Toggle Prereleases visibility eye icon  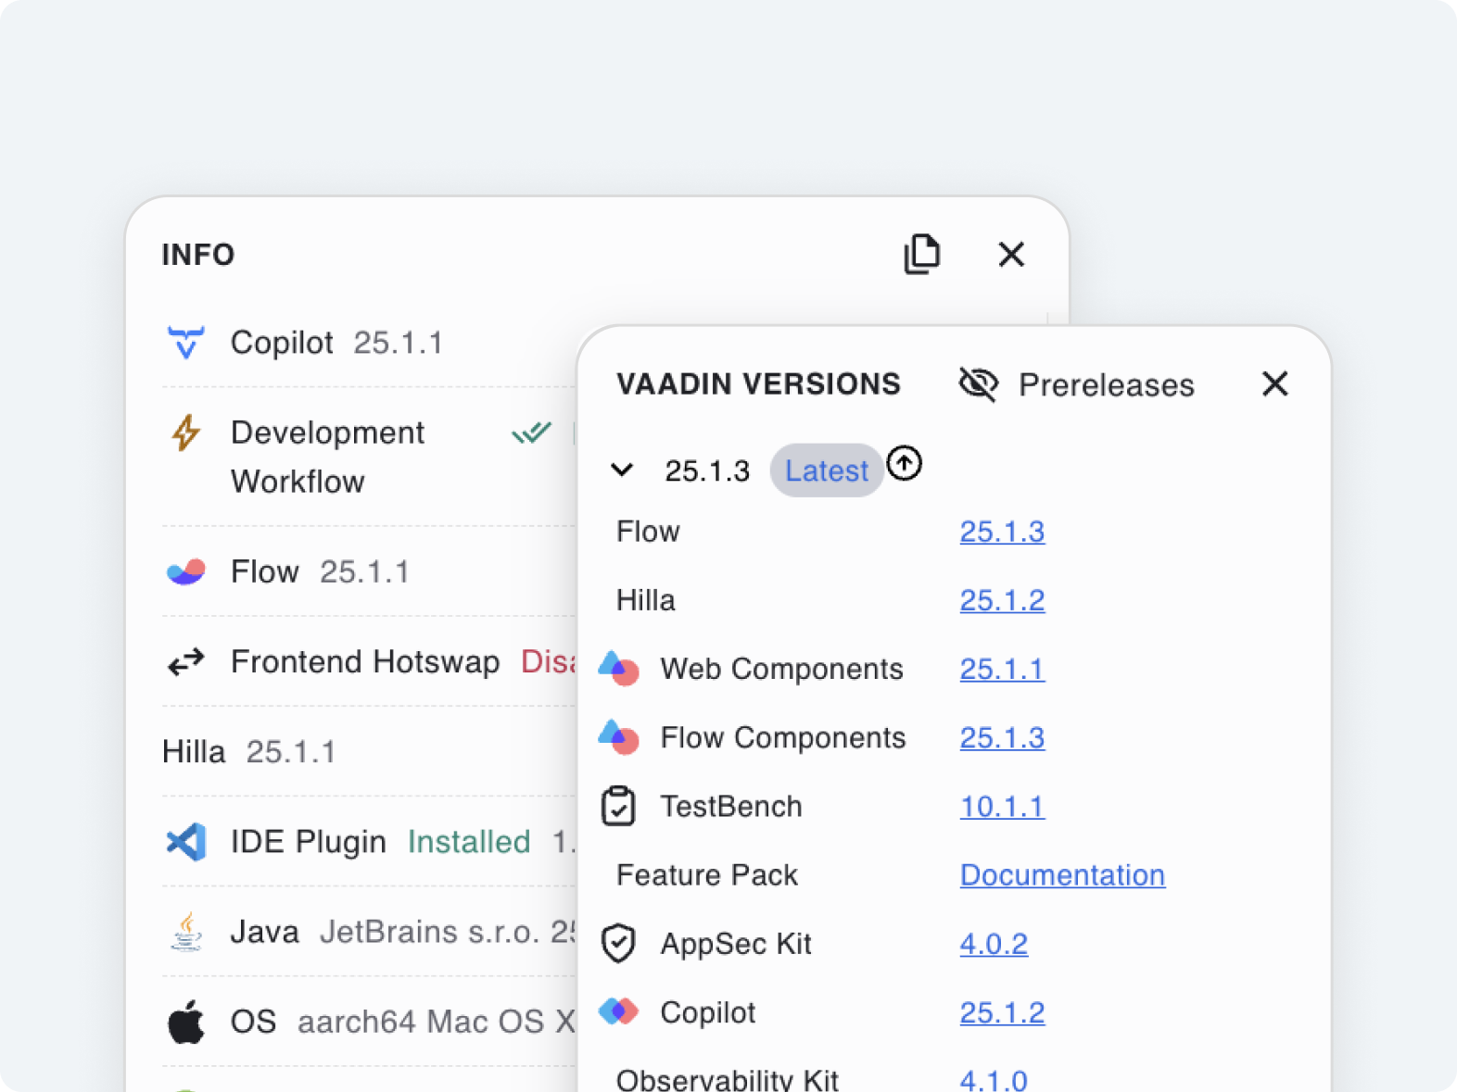979,383
